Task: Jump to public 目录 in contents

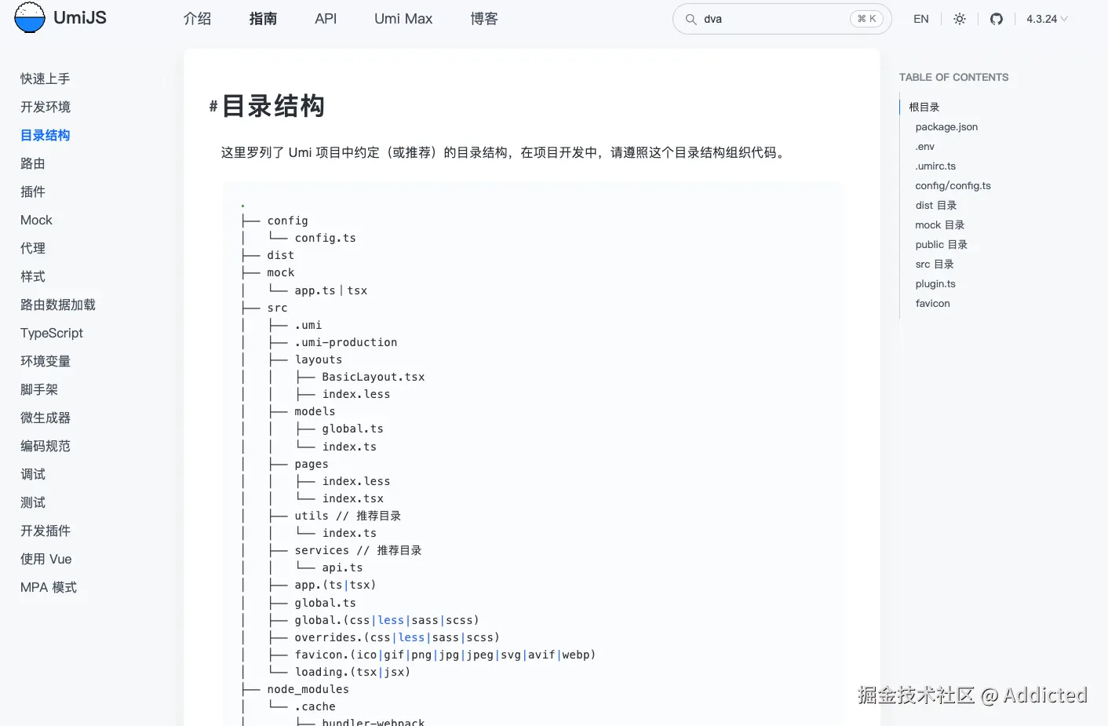Action: tap(942, 244)
